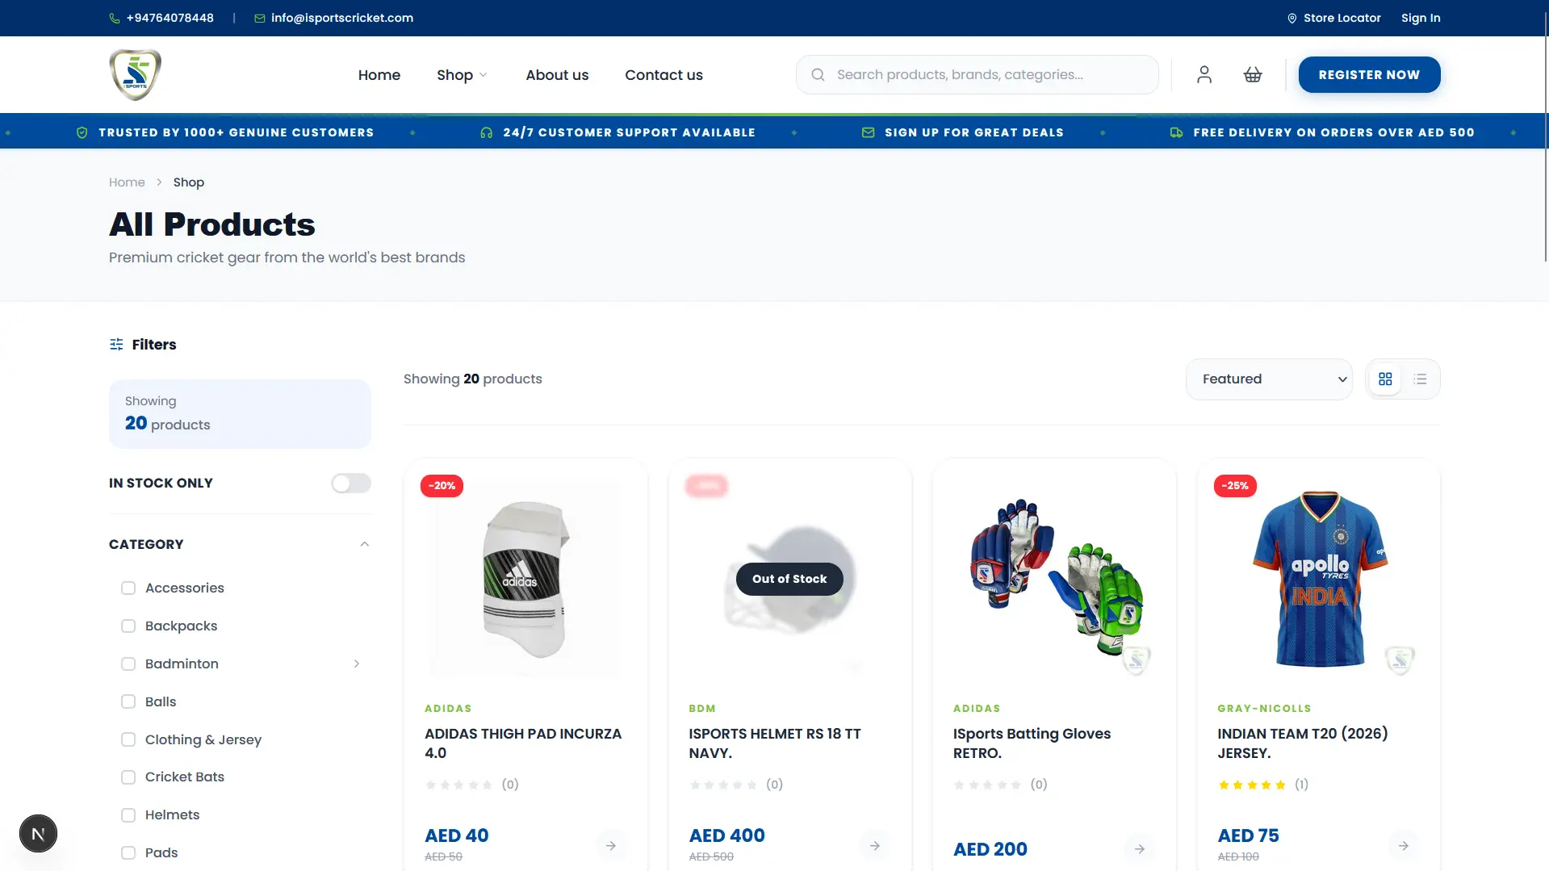Click the search magnifier icon
This screenshot has height=871, width=1549.
click(818, 74)
